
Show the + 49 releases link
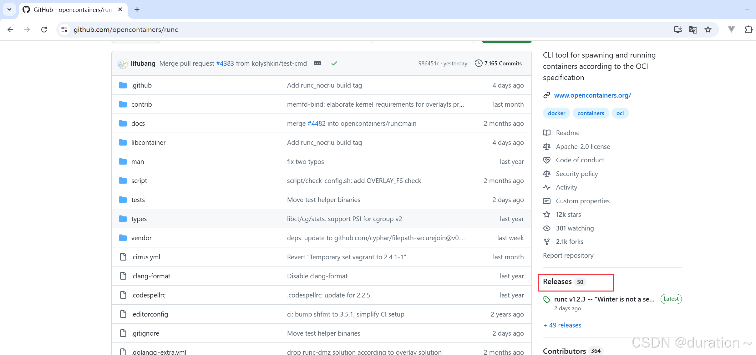pos(562,325)
